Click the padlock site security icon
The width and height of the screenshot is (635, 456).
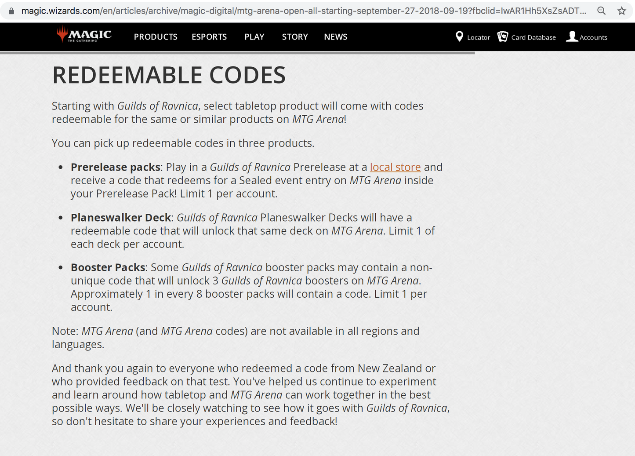(11, 11)
